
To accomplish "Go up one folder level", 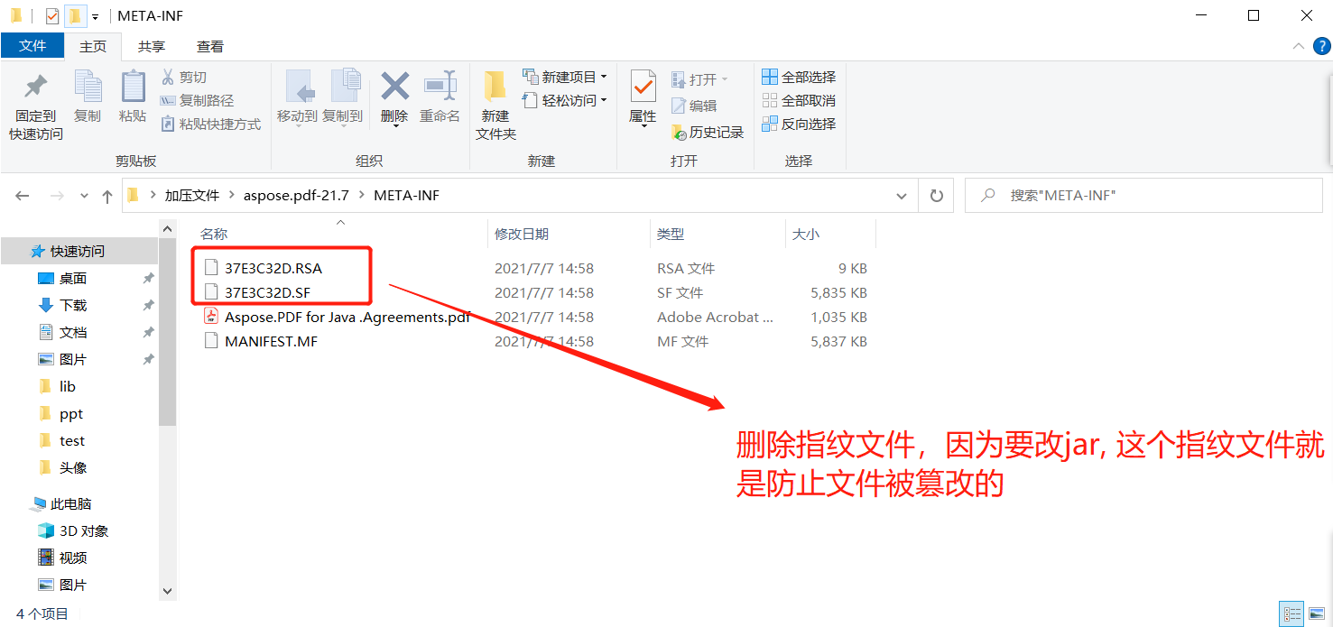I will tap(106, 196).
